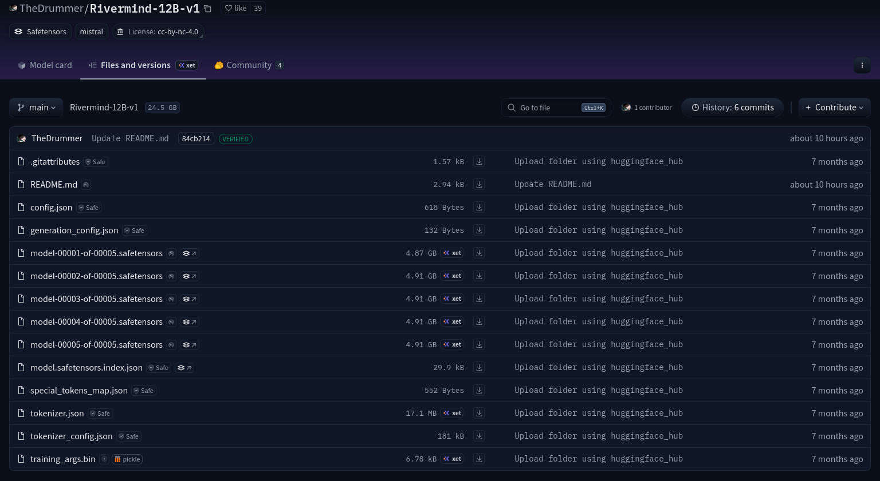Open the mistral tag

[92, 32]
